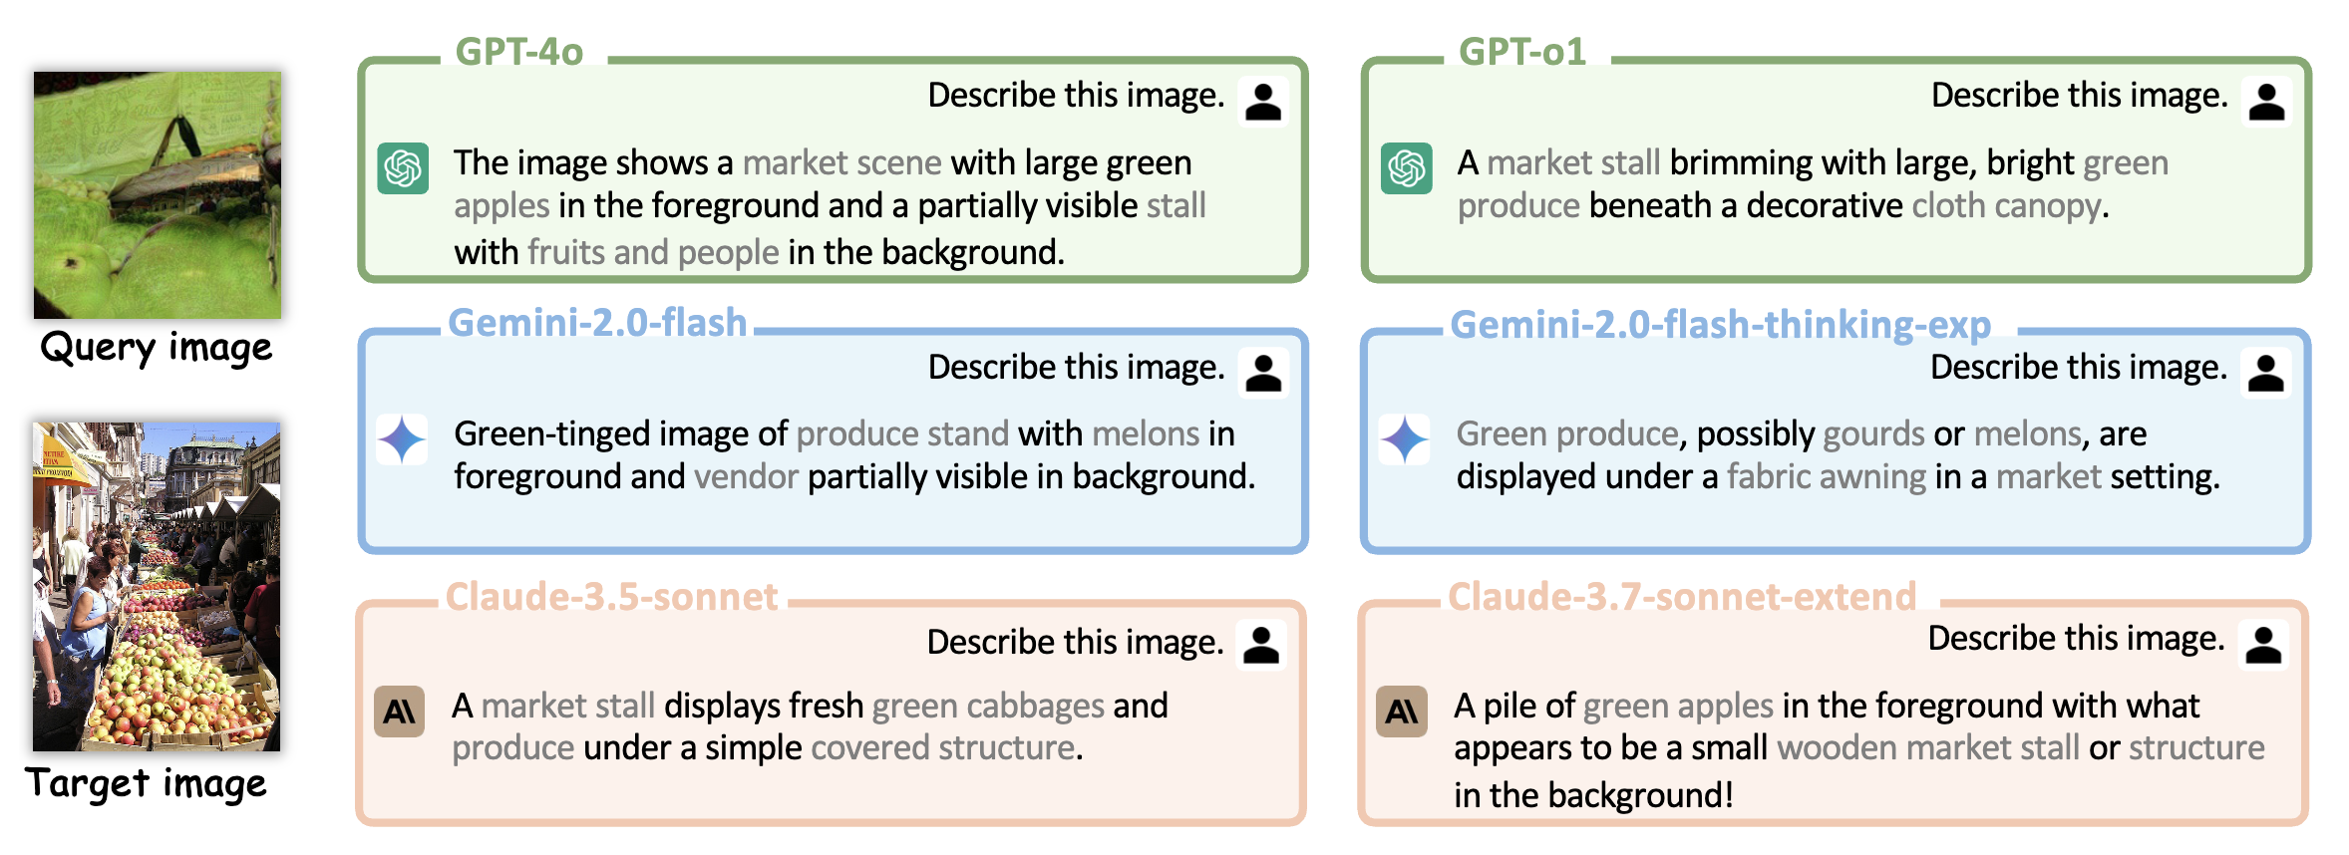Click the highlighted words "fabric awning"
Image resolution: width=2349 pixels, height=855 pixels.
(x=1827, y=476)
